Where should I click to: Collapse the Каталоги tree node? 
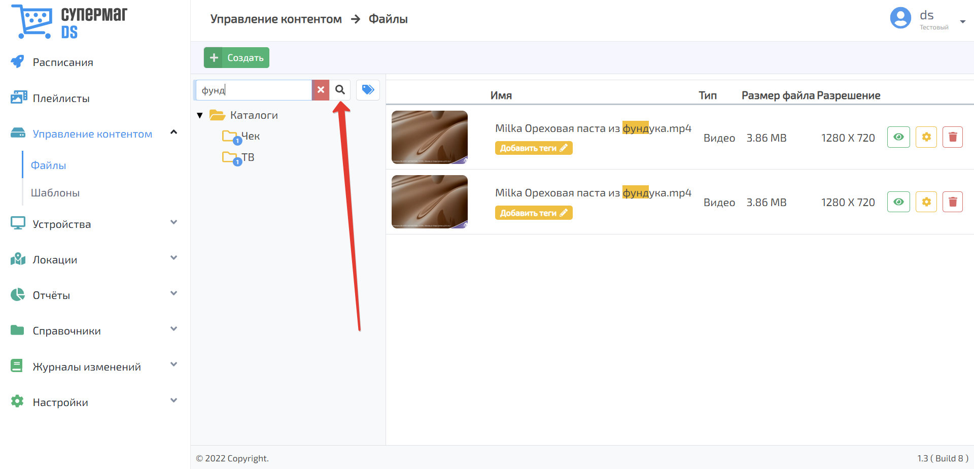(x=200, y=115)
